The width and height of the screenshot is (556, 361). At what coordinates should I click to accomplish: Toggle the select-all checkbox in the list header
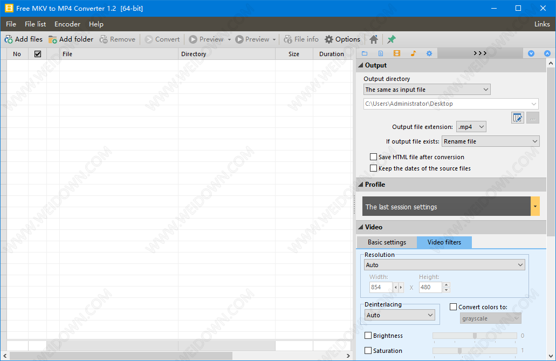point(38,54)
